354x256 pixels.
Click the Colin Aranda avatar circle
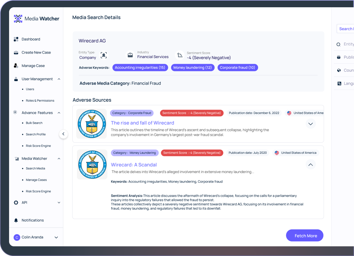(x=17, y=238)
